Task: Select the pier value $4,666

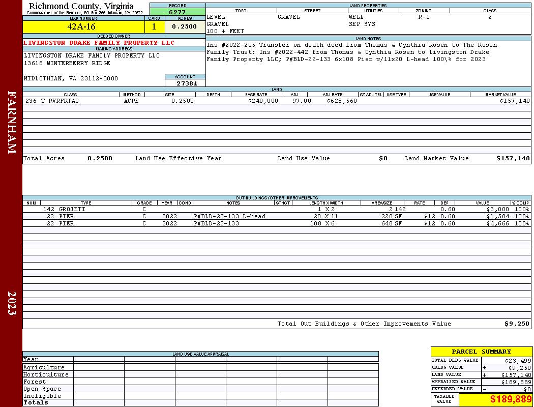Action: pyautogui.click(x=497, y=223)
